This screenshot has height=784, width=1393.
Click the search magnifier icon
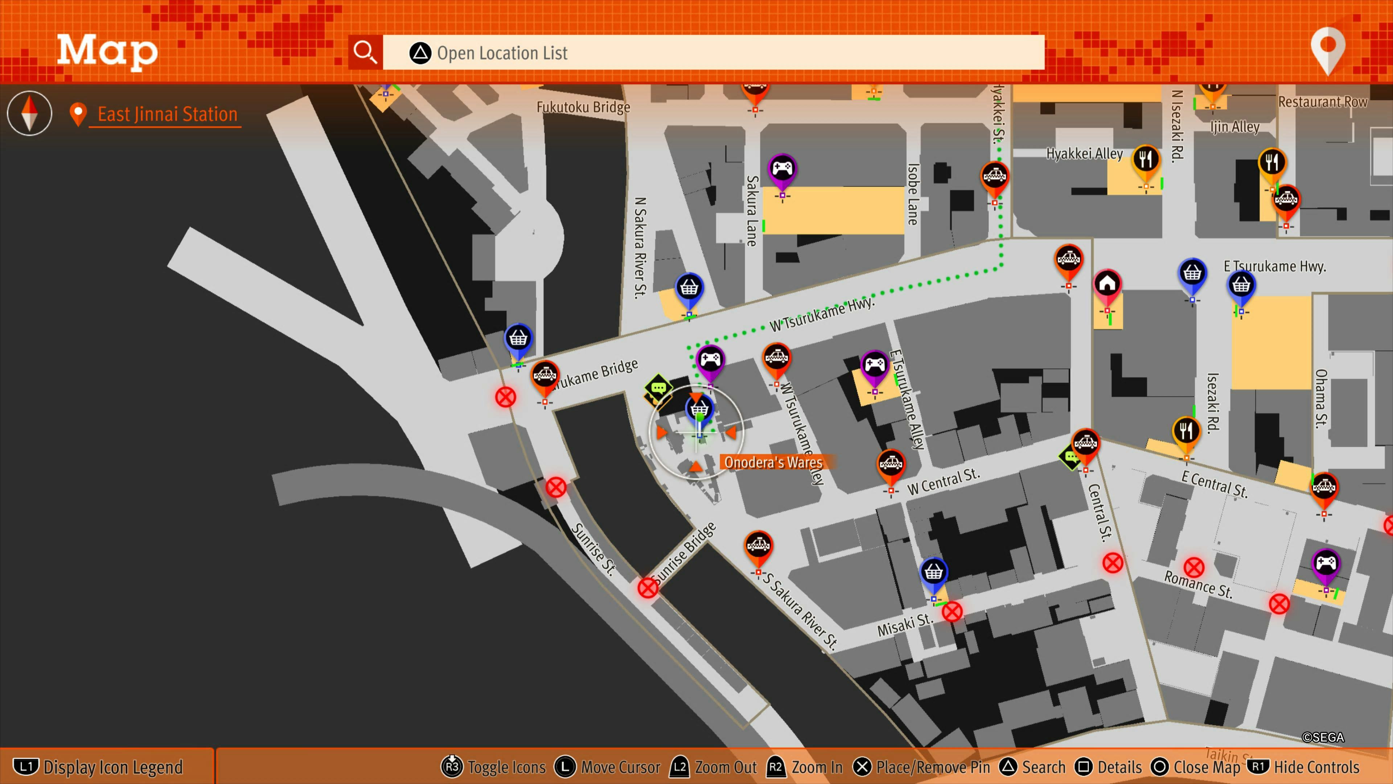(x=365, y=53)
